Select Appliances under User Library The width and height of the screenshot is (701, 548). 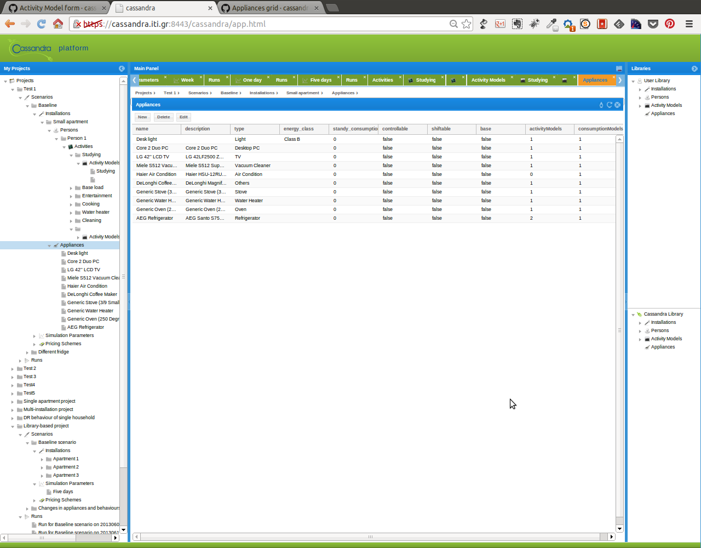pyautogui.click(x=663, y=114)
